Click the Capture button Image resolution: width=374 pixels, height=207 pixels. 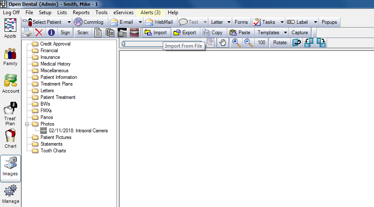point(300,33)
